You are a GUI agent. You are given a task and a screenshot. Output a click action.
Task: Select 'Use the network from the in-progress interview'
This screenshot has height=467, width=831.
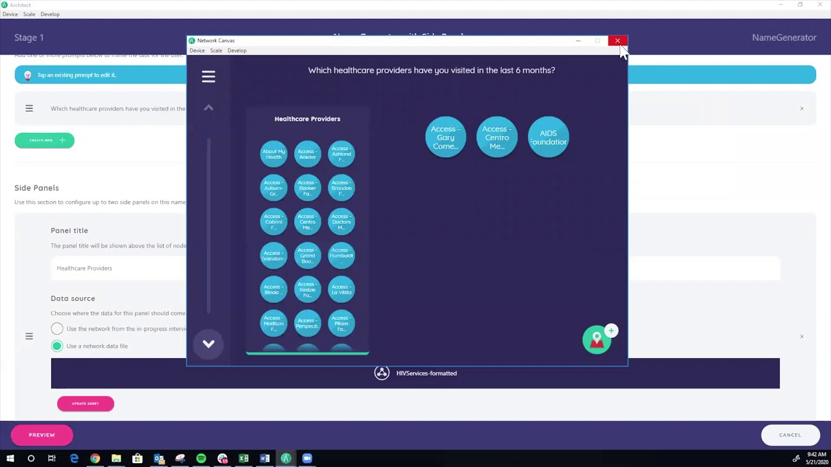pos(57,329)
